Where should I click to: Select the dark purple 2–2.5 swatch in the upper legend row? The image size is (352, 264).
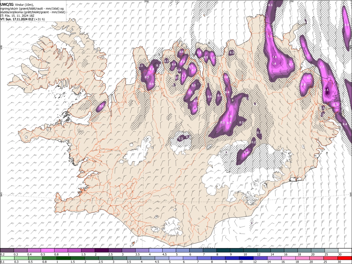[x=101, y=250]
